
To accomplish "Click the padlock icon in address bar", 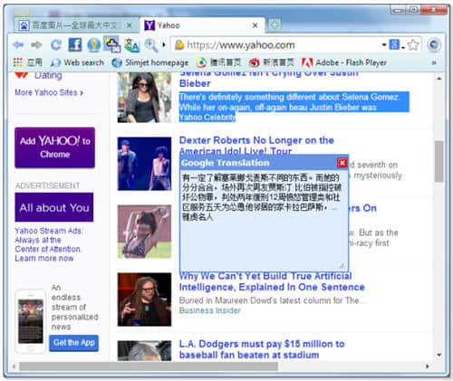I will (x=179, y=45).
